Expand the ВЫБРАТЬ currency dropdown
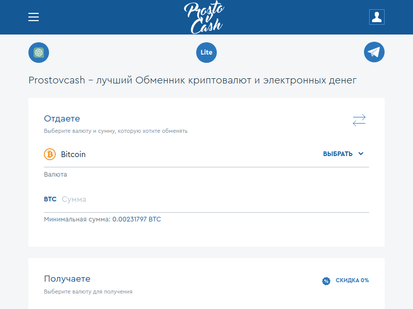This screenshot has height=309, width=413. (x=343, y=153)
